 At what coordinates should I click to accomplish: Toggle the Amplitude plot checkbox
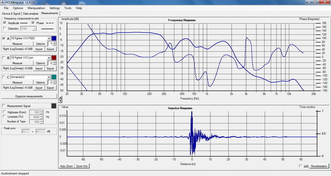point(5,23)
